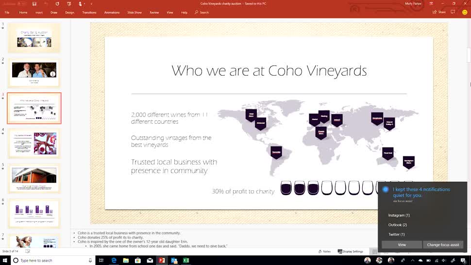This screenshot has height=265, width=471.
Task: Click the slide title 'Who we are at Coho Vineyards'
Action: [x=269, y=71]
